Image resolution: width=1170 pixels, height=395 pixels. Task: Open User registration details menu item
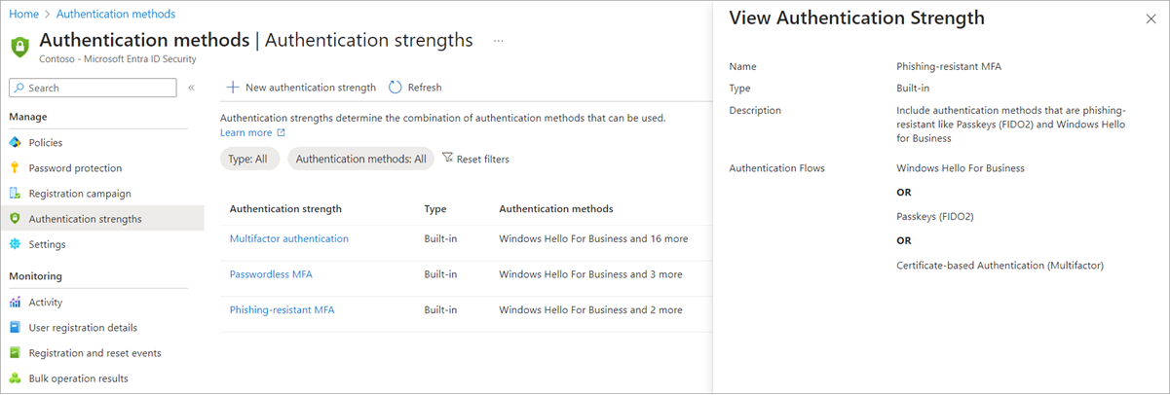(x=83, y=327)
